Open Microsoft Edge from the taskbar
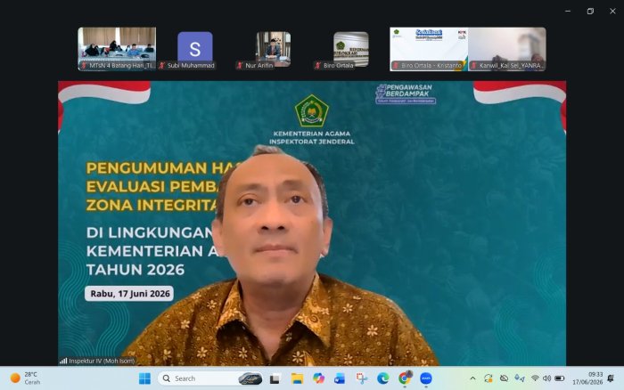Viewport: 624px width, 390px height. (x=382, y=378)
